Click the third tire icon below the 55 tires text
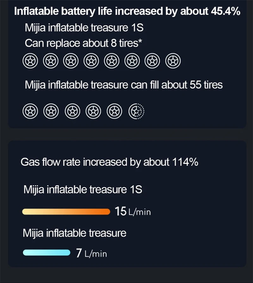The width and height of the screenshot is (253, 283). (x=72, y=111)
